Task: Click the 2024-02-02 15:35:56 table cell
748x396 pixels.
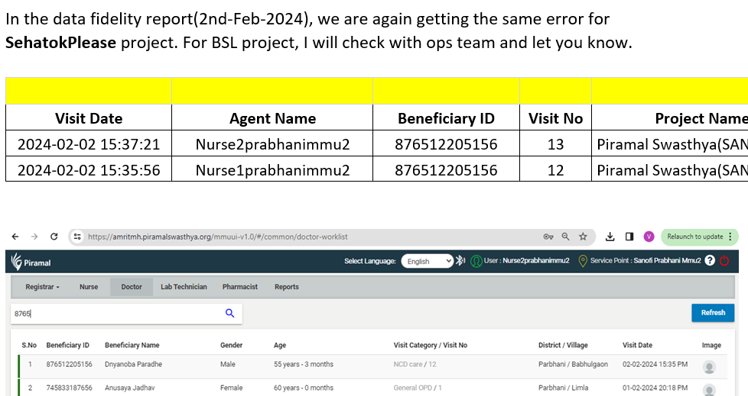Action: pos(89,170)
